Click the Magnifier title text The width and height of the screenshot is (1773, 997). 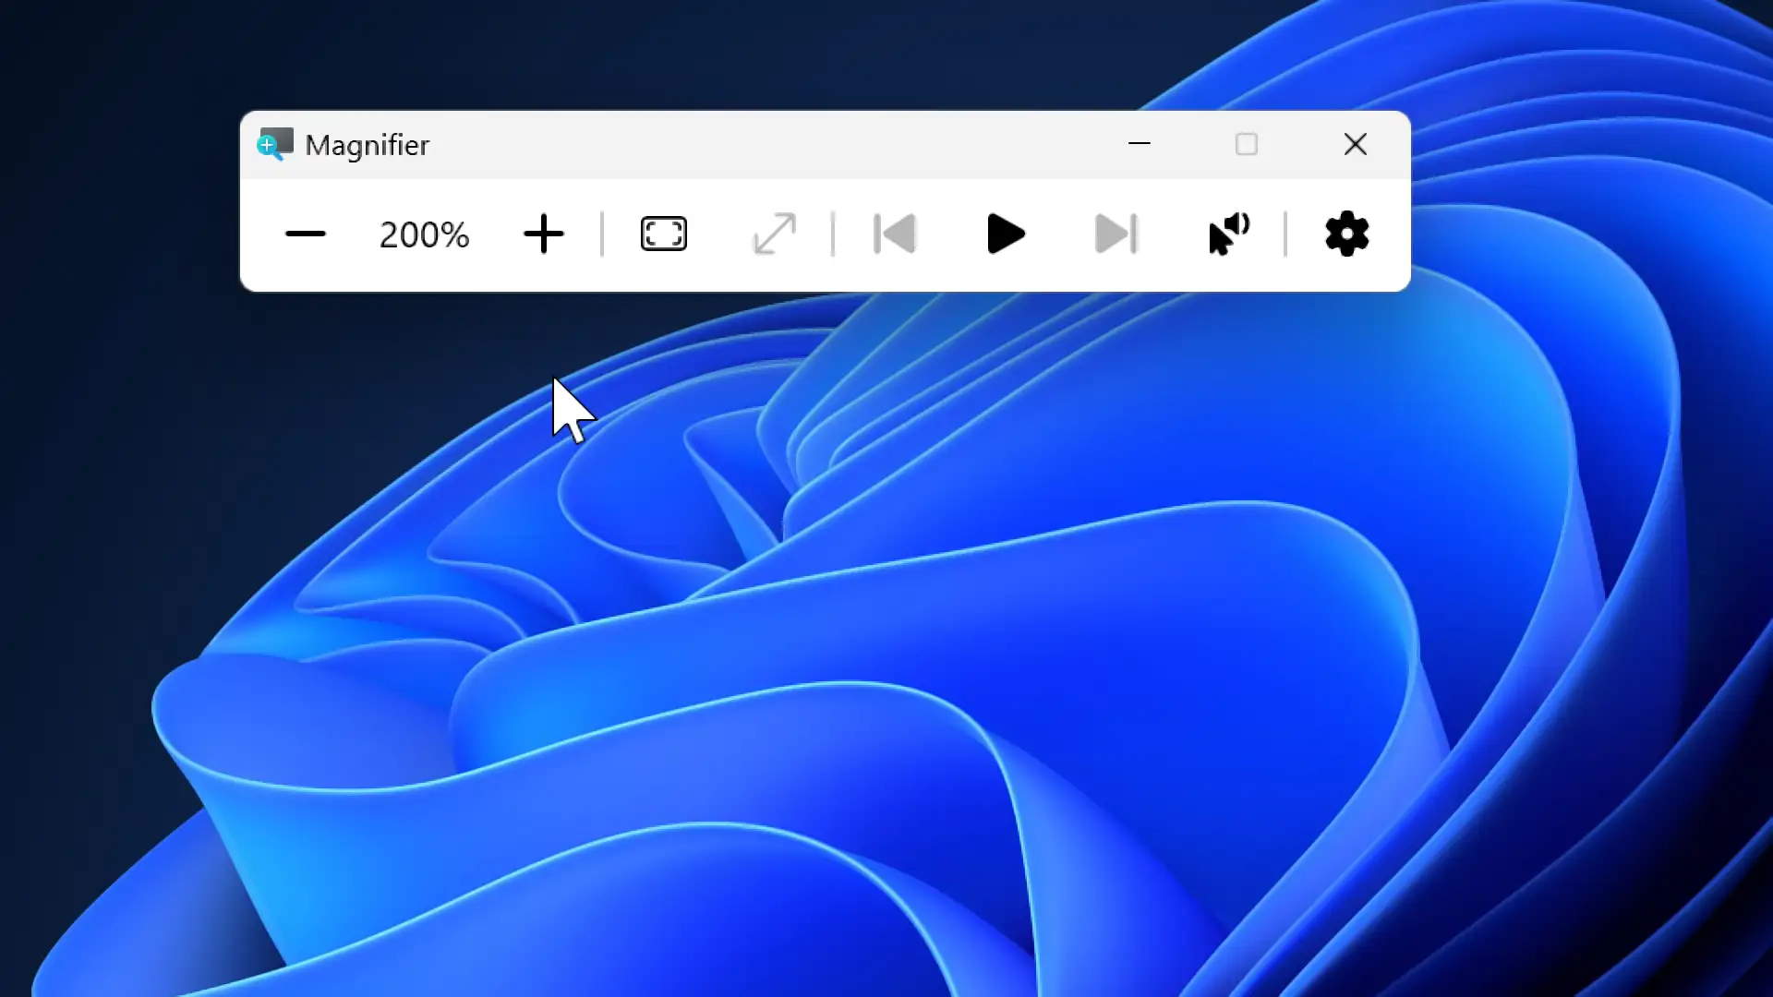click(367, 145)
